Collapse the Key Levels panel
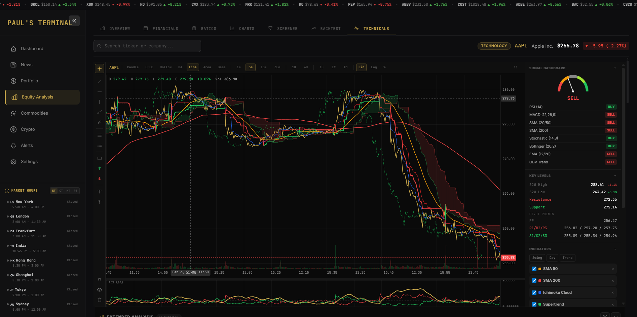 point(615,176)
